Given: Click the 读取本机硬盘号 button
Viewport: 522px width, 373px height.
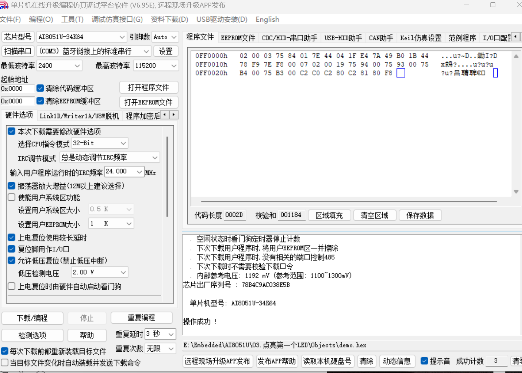Looking at the screenshot, I should click(x=327, y=361).
